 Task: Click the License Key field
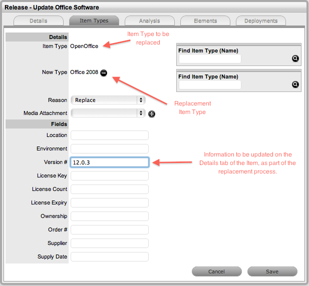[110, 175]
